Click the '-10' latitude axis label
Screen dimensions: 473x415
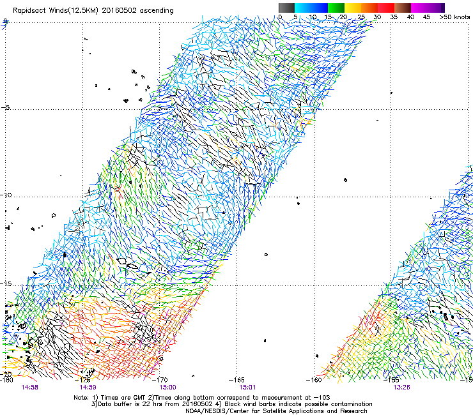click(x=6, y=195)
